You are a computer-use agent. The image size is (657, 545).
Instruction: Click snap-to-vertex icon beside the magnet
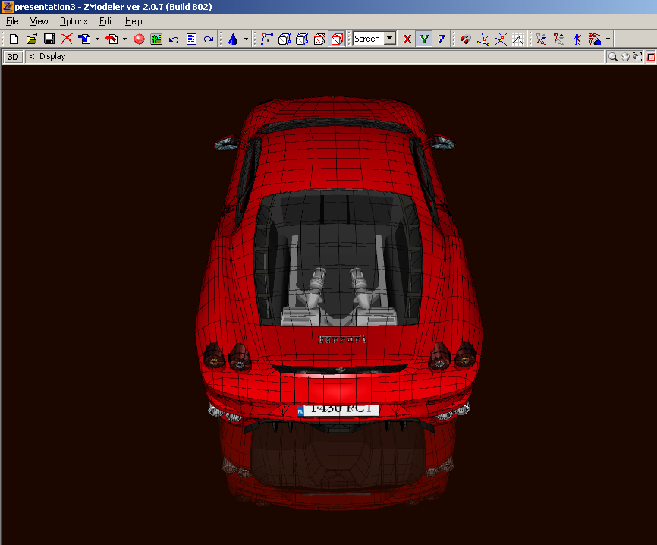coord(483,39)
